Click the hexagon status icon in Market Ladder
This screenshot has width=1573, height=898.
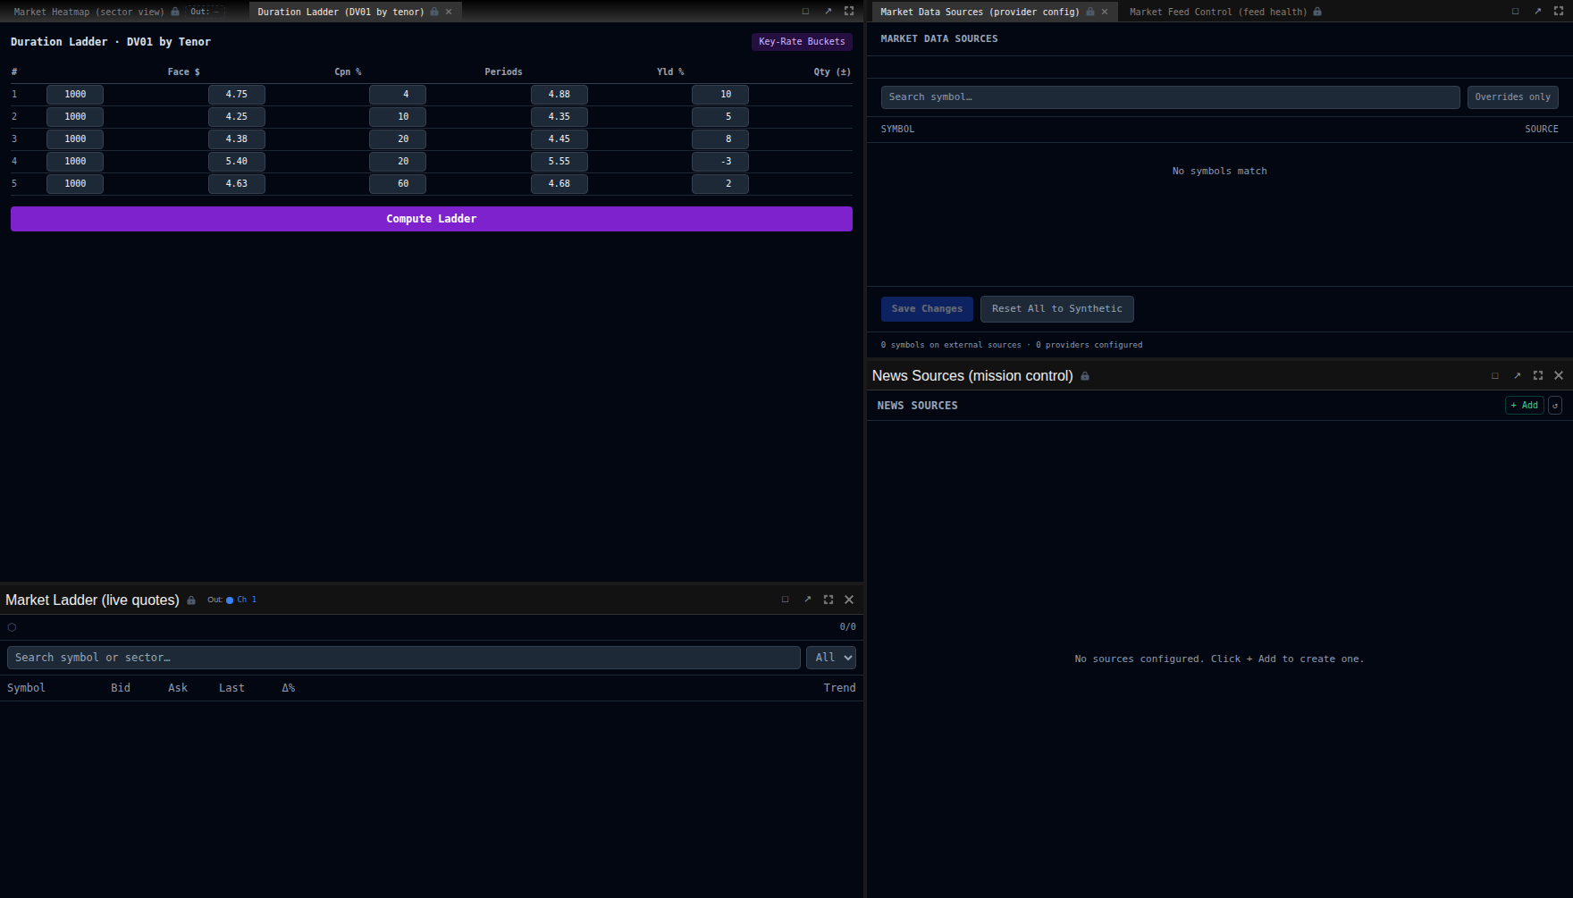click(x=12, y=627)
